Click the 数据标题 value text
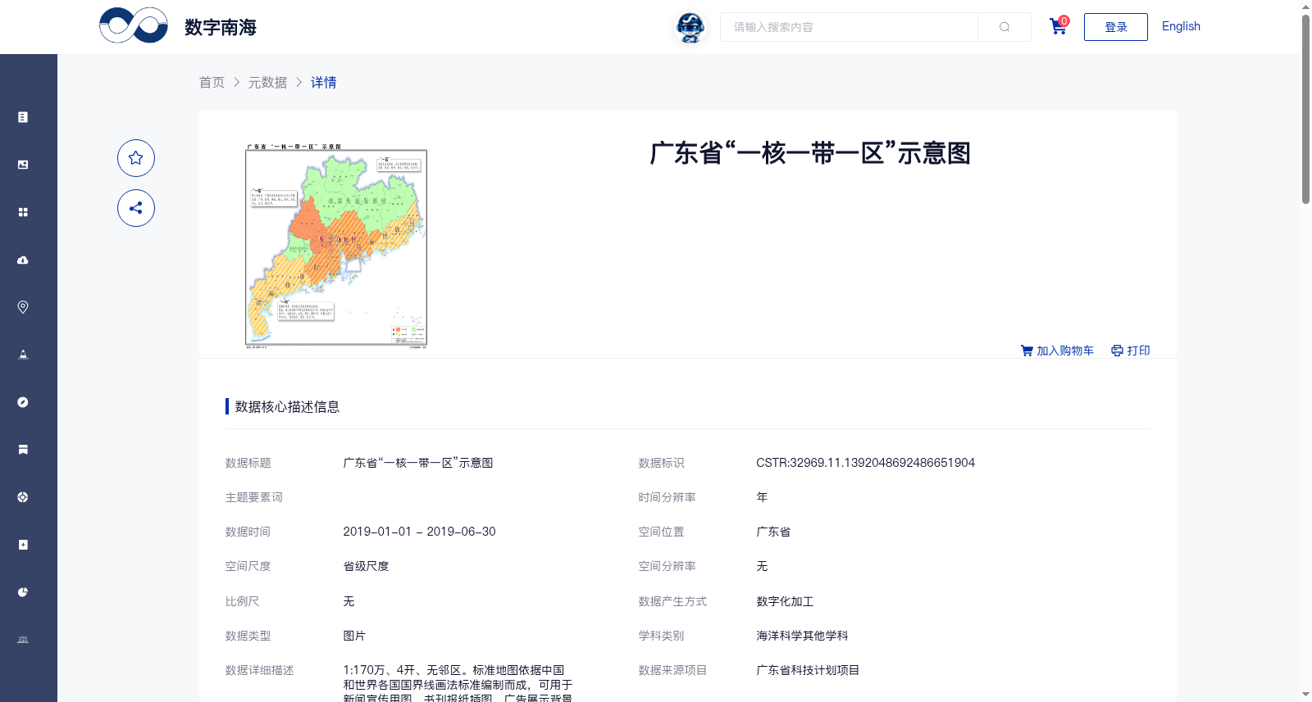Viewport: 1312px width, 702px height. (418, 463)
